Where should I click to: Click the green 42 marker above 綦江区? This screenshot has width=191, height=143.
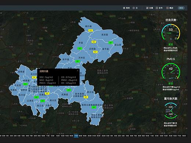click(43, 101)
